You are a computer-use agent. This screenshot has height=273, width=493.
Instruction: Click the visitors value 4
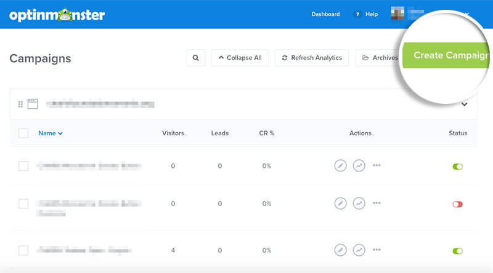tap(173, 250)
